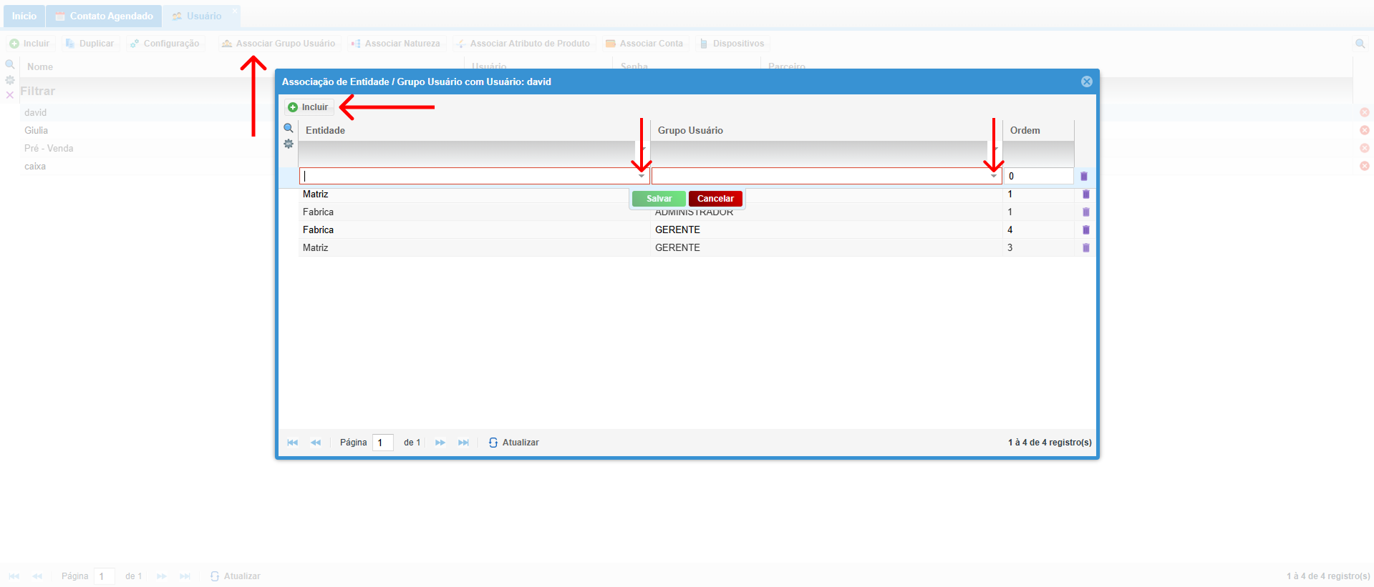The image size is (1374, 587).
Task: Click the Ordem input field
Action: tap(1037, 176)
